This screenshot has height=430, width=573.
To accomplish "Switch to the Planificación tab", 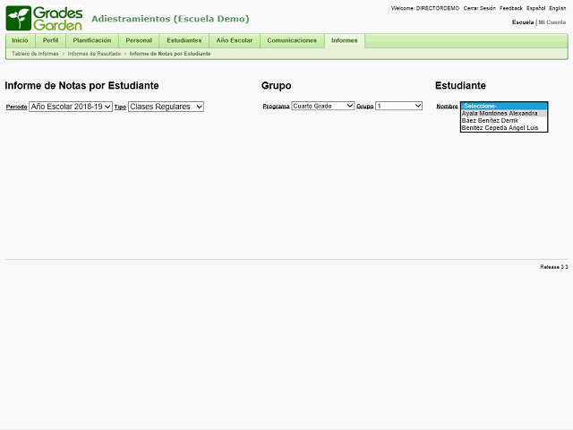I will [91, 40].
